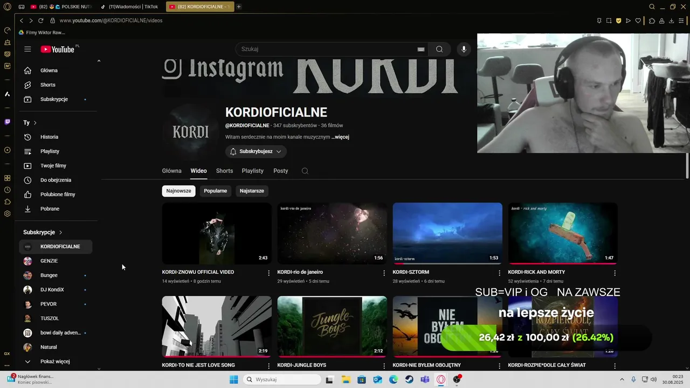Open Subskrypcje feed in the sidebar
690x388 pixels.
56,99
